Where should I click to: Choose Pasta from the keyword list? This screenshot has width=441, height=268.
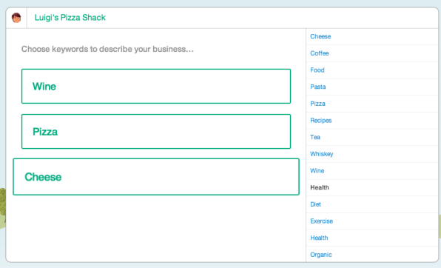tap(318, 87)
